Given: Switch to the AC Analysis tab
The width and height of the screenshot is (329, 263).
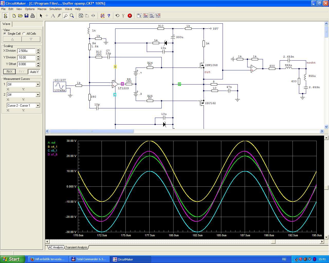Looking at the screenshot, I should [56, 247].
